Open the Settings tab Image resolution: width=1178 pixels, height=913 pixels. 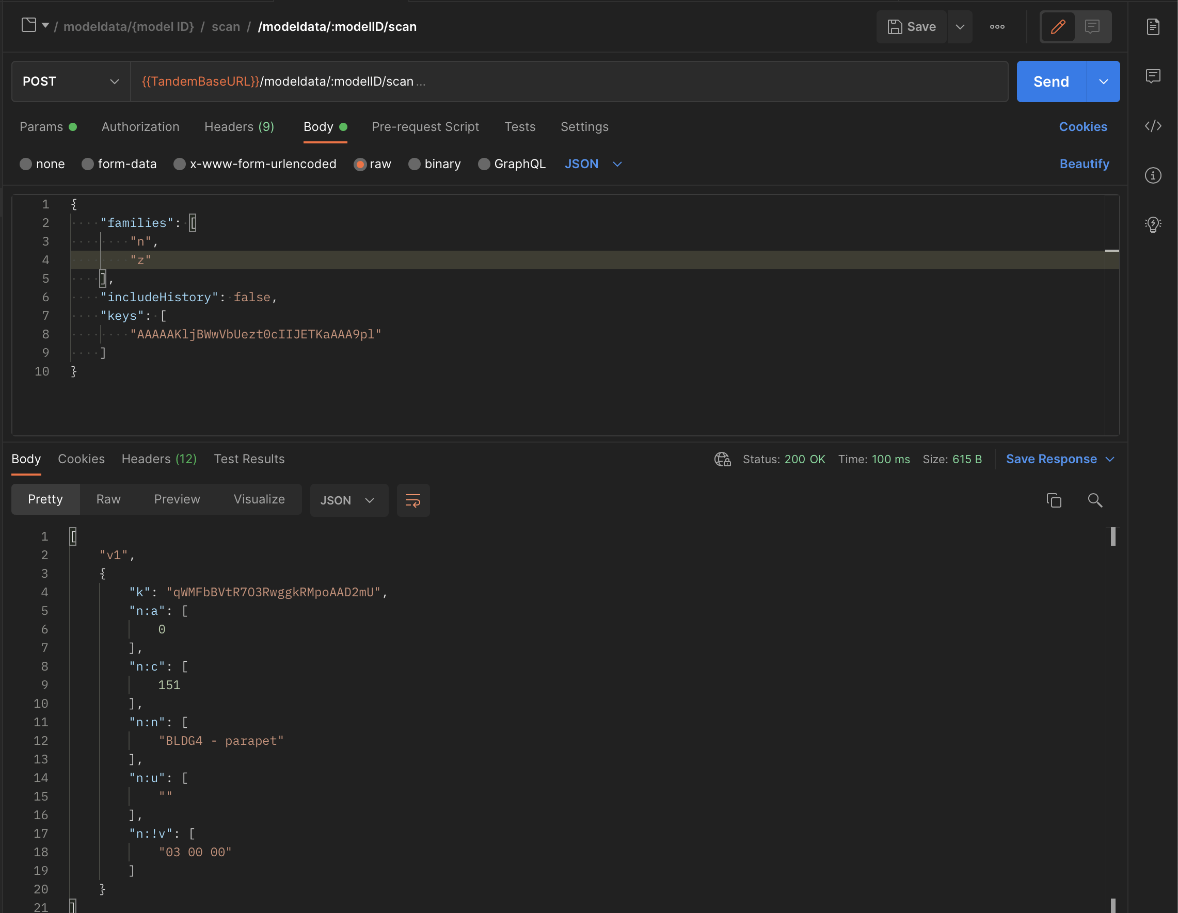click(x=584, y=127)
